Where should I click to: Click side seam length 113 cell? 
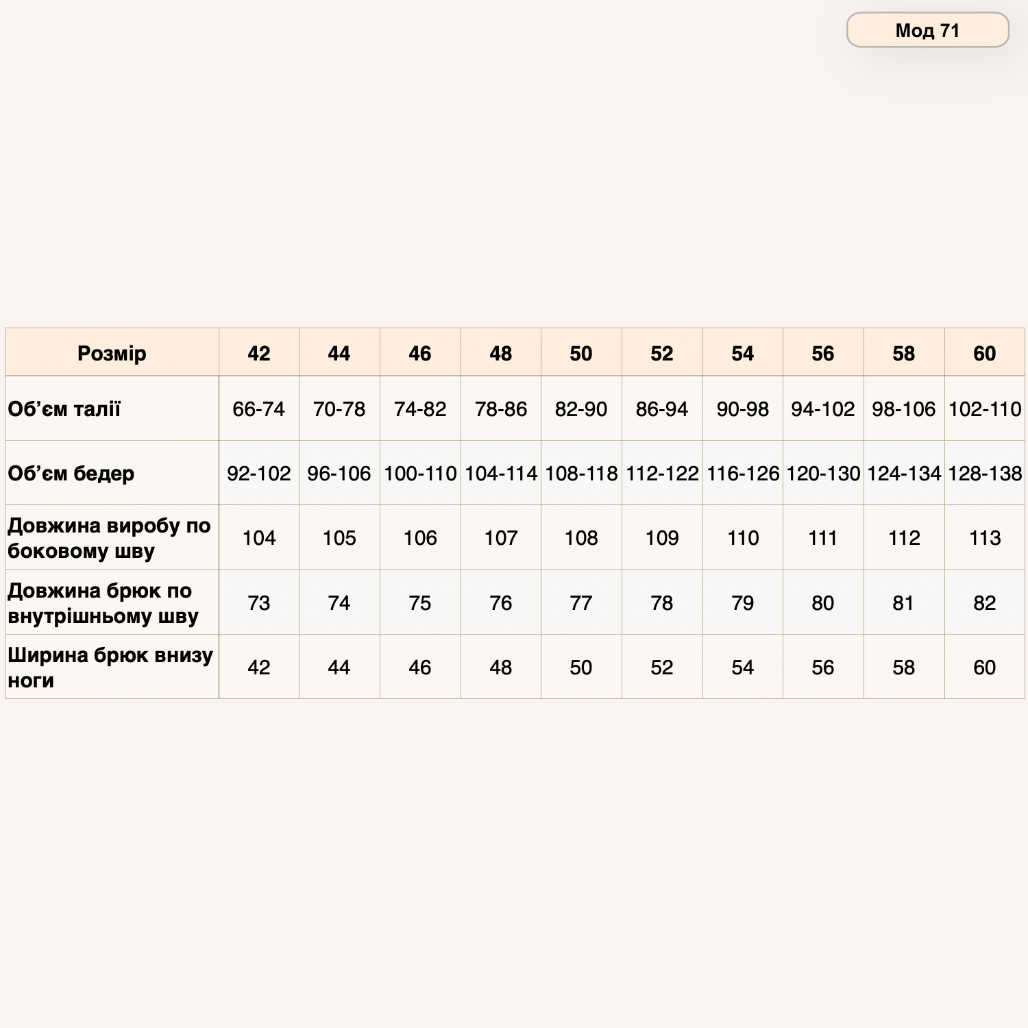(985, 538)
